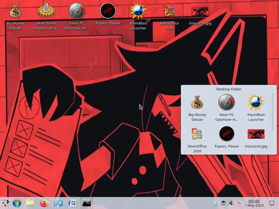The height and width of the screenshot is (209, 279).
Task: Click the Desktop Folder widget scrollbar
Action: tap(272, 112)
